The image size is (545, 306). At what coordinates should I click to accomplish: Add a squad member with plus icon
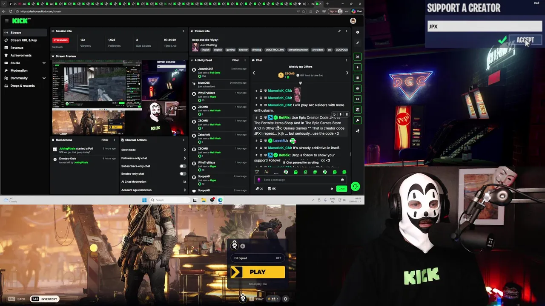click(243, 246)
